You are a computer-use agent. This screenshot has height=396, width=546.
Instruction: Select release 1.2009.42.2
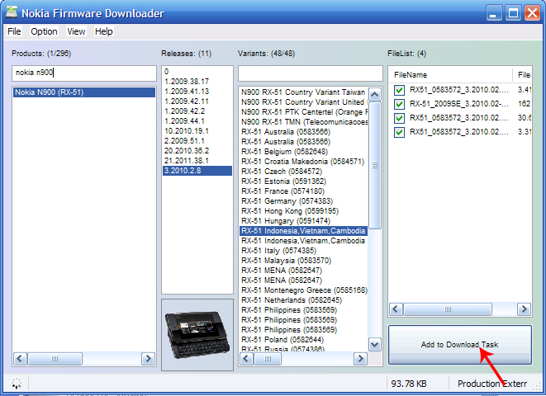pyautogui.click(x=197, y=111)
